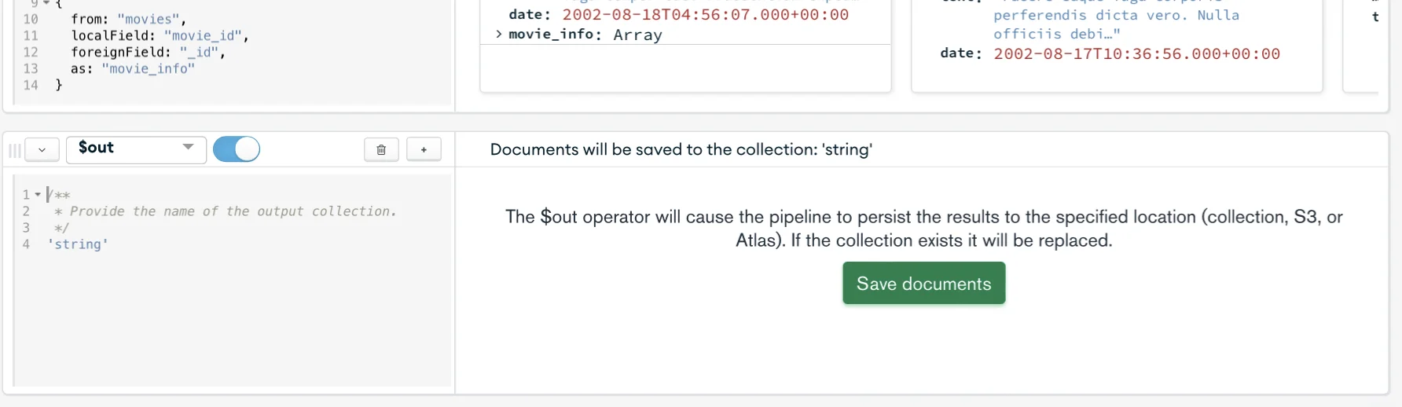Click the closing brace on line 14

coord(59,85)
